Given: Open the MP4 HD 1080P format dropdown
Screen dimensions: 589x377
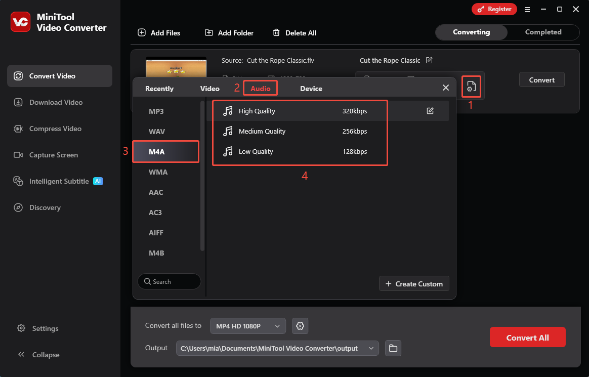Looking at the screenshot, I should (x=247, y=326).
